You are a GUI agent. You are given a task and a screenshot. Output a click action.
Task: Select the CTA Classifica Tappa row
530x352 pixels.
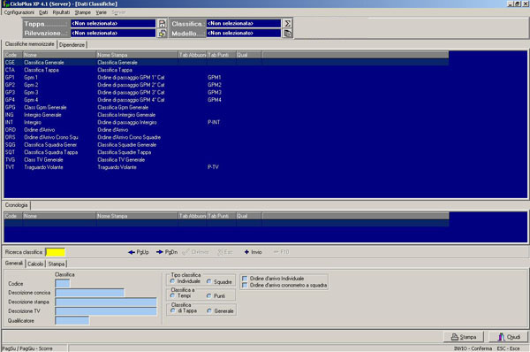tap(226, 70)
